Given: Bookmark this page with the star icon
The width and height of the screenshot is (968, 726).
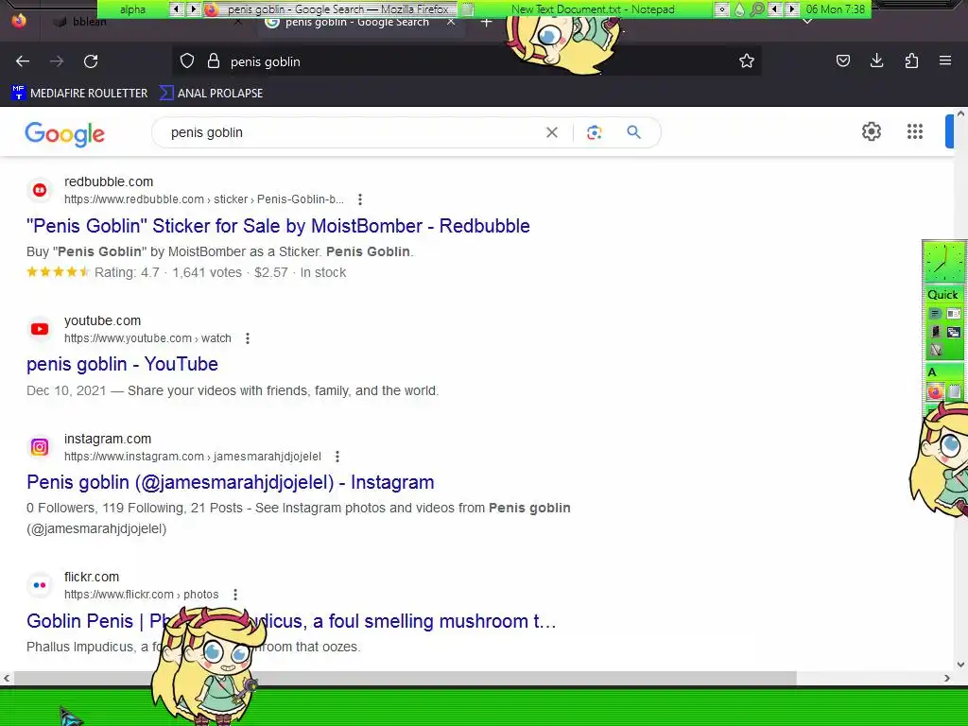Looking at the screenshot, I should coord(747,60).
